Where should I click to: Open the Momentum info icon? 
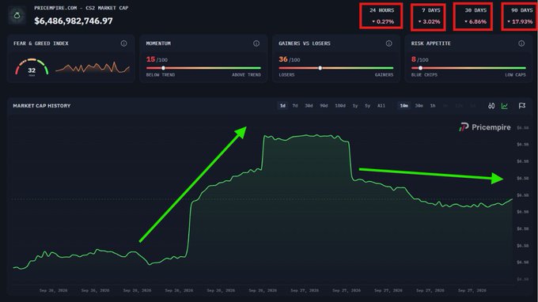pos(256,43)
